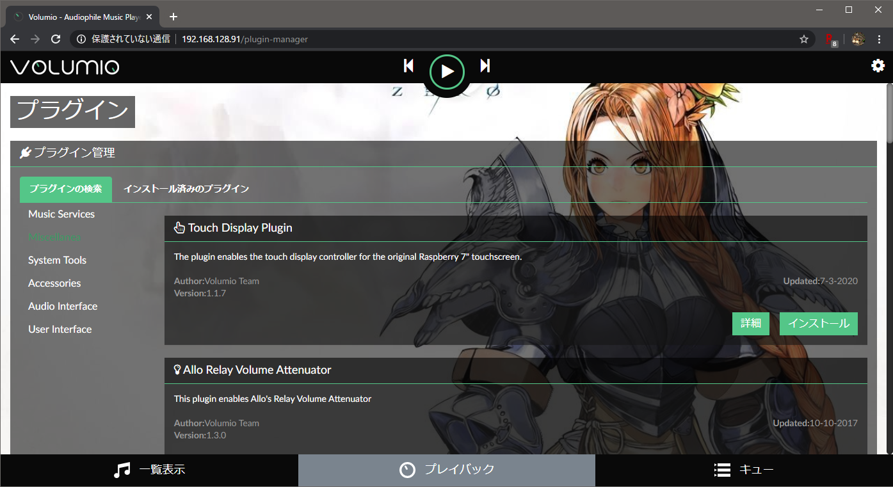Click the Allo Relay lightbulb icon
Image resolution: width=893 pixels, height=487 pixels.
click(x=177, y=370)
